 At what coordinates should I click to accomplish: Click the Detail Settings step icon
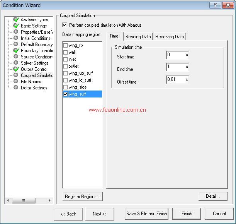tap(16, 88)
